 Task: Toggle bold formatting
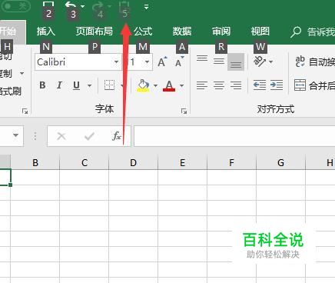[x=43, y=85]
